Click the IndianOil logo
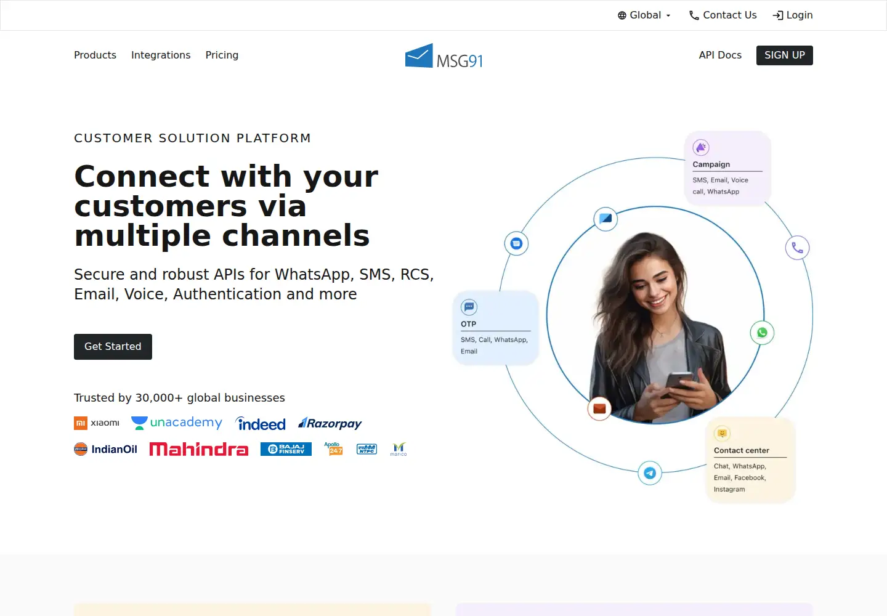The height and width of the screenshot is (616, 887). pyautogui.click(x=105, y=449)
